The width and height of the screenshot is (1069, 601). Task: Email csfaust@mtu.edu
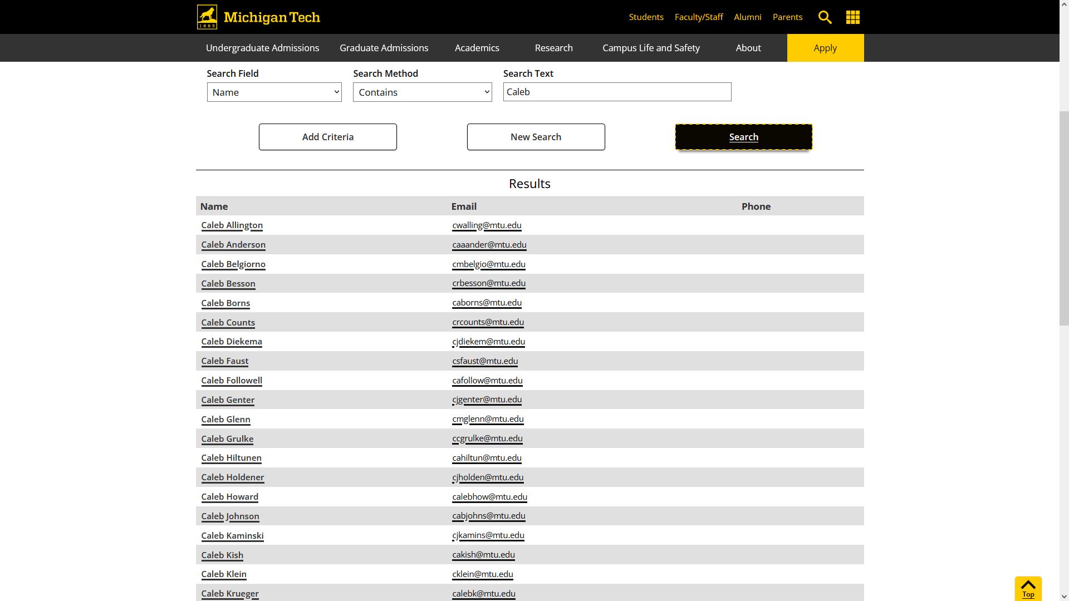[485, 361]
